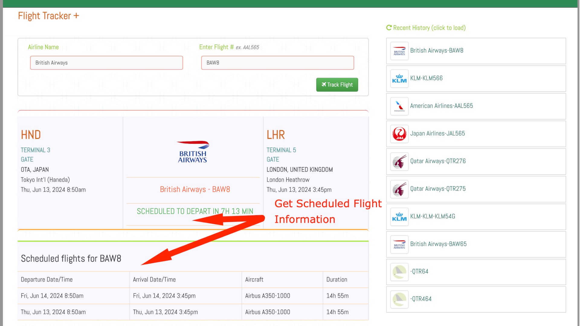Load American Airlines-AAL565 from recent history

(476, 106)
